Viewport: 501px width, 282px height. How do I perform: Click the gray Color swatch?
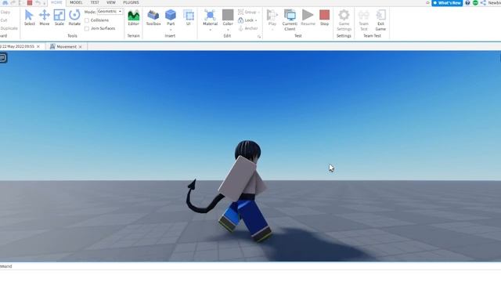[228, 15]
